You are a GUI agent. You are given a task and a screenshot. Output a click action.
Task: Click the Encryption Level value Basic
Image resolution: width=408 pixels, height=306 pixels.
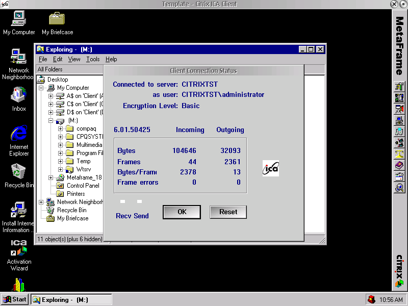tap(190, 106)
